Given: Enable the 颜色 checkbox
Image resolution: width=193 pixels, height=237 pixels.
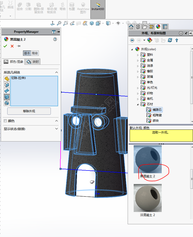Looking at the screenshot, I should point(5,121).
